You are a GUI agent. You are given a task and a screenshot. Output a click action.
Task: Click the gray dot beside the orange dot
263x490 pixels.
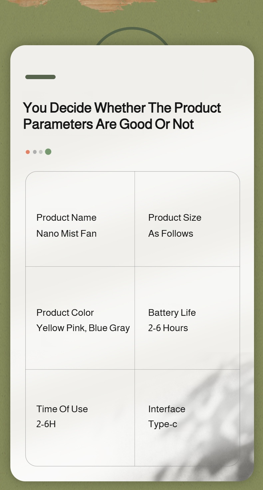(x=35, y=152)
